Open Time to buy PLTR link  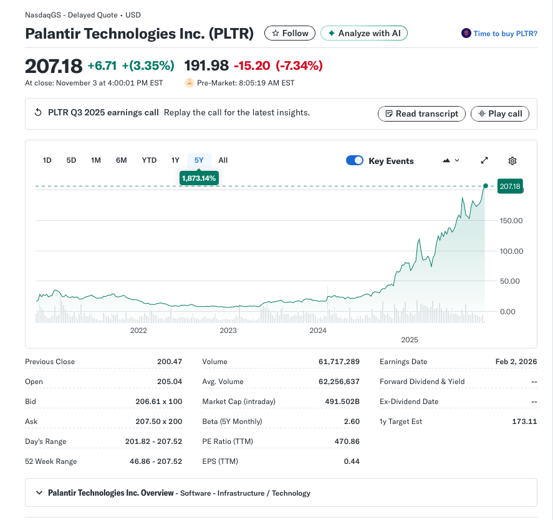[x=505, y=34]
